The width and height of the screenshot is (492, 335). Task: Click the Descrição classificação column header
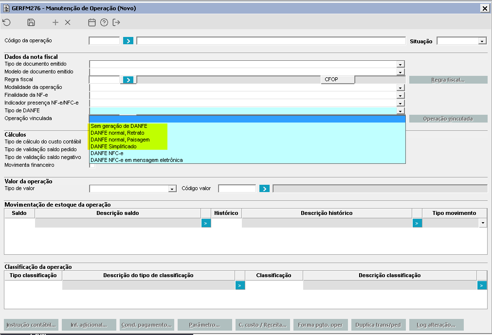[x=390, y=276]
